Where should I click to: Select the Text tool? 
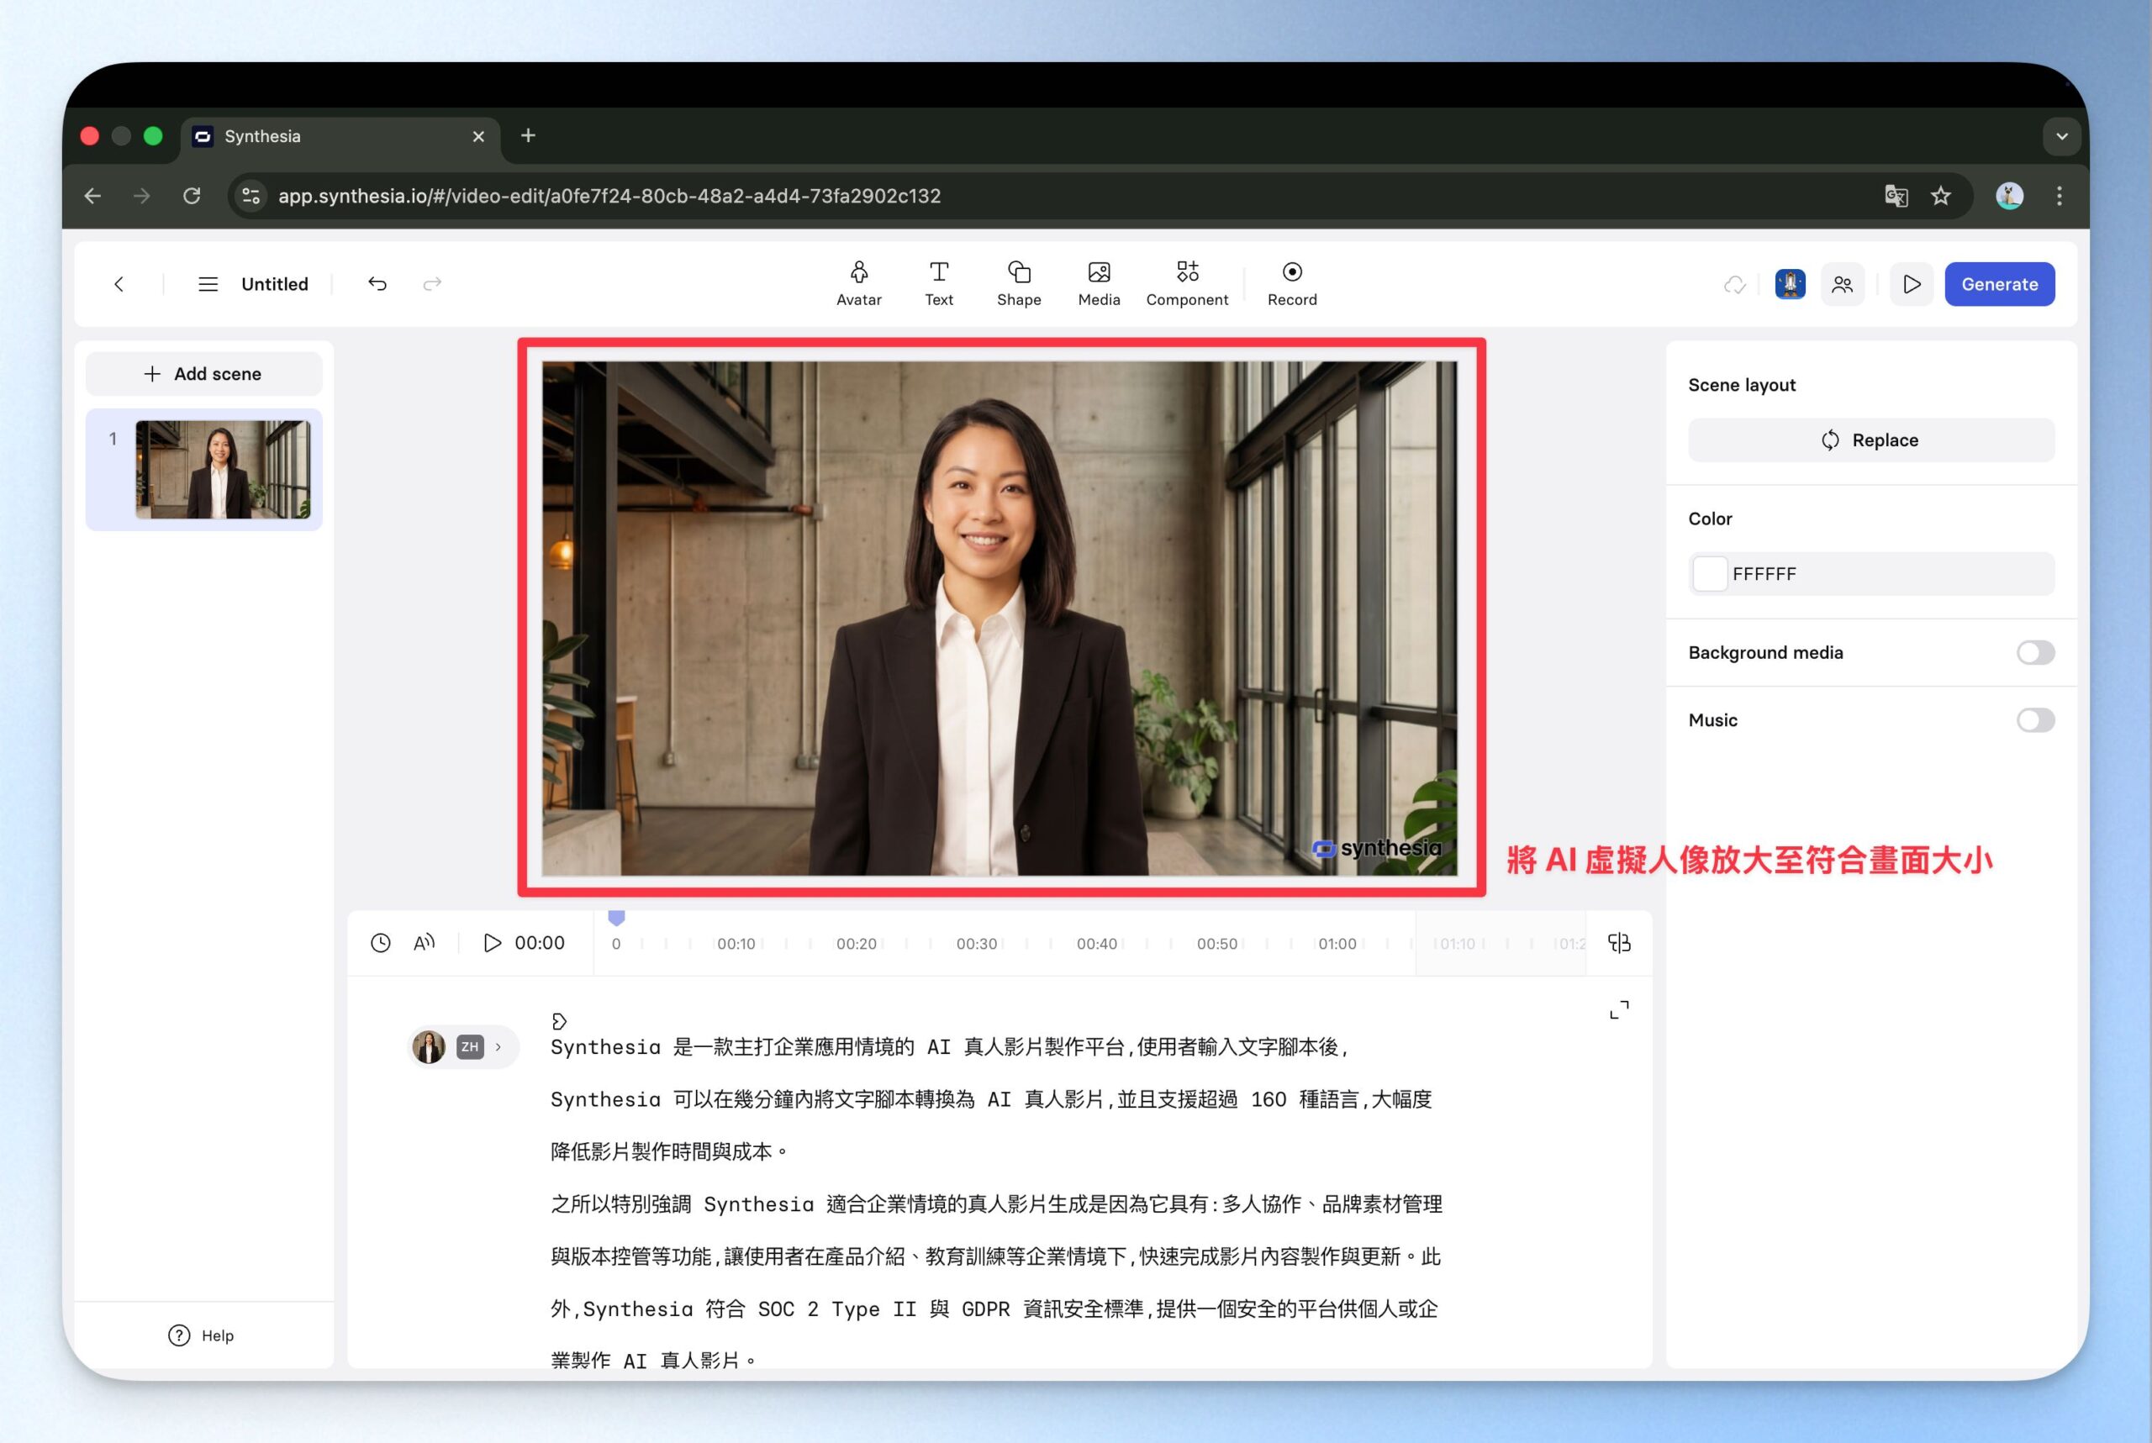[938, 282]
